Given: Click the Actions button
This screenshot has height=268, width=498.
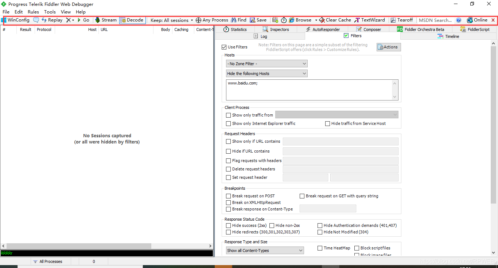Looking at the screenshot, I should 389,47.
